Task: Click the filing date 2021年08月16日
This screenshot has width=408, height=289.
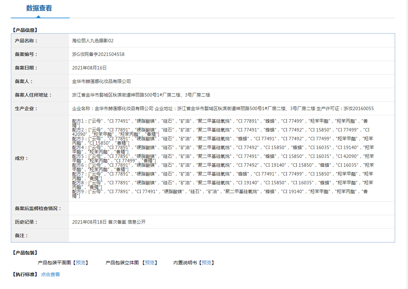Action: (89, 68)
